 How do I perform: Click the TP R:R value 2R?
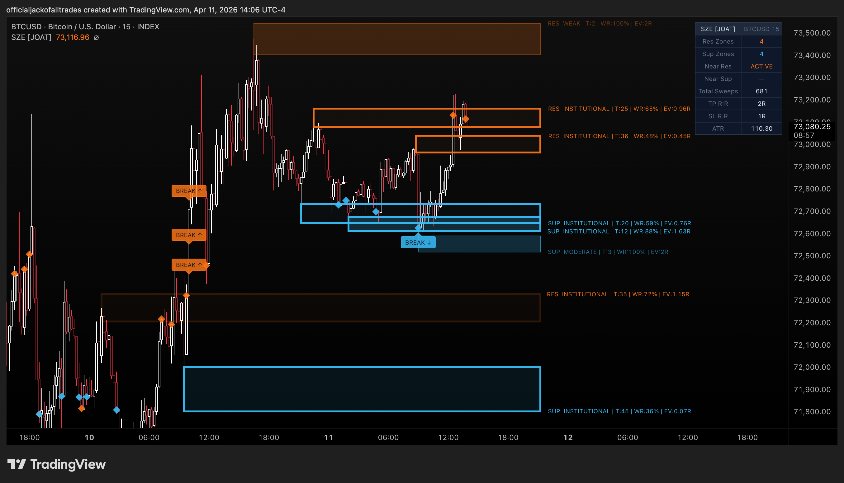pos(761,104)
